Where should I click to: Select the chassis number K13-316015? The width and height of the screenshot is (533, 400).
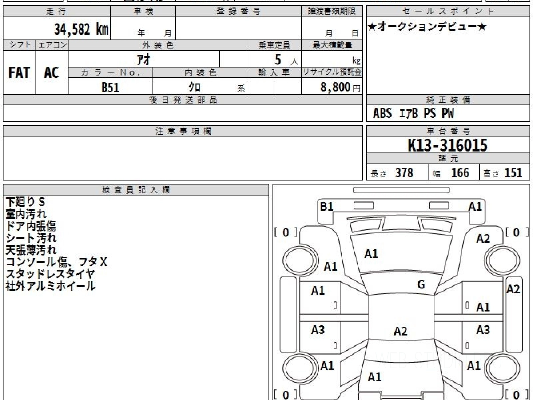point(448,145)
